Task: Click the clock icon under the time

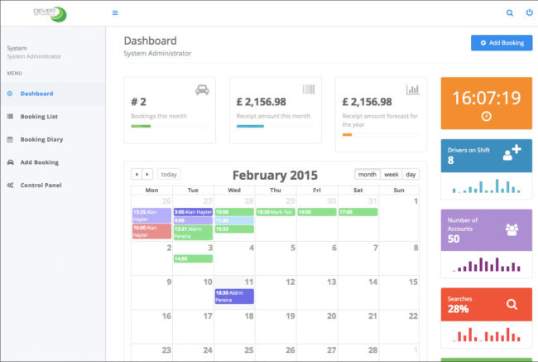Action: coord(486,117)
